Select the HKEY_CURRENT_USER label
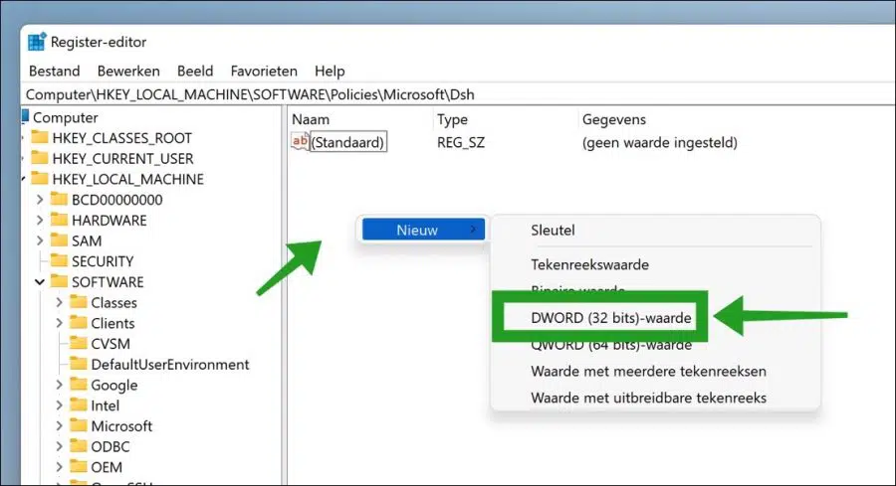Screen dimensions: 896x486 [x=122, y=159]
